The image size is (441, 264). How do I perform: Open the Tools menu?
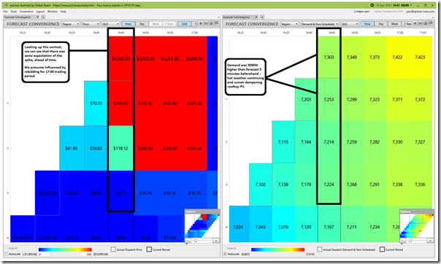(13, 12)
